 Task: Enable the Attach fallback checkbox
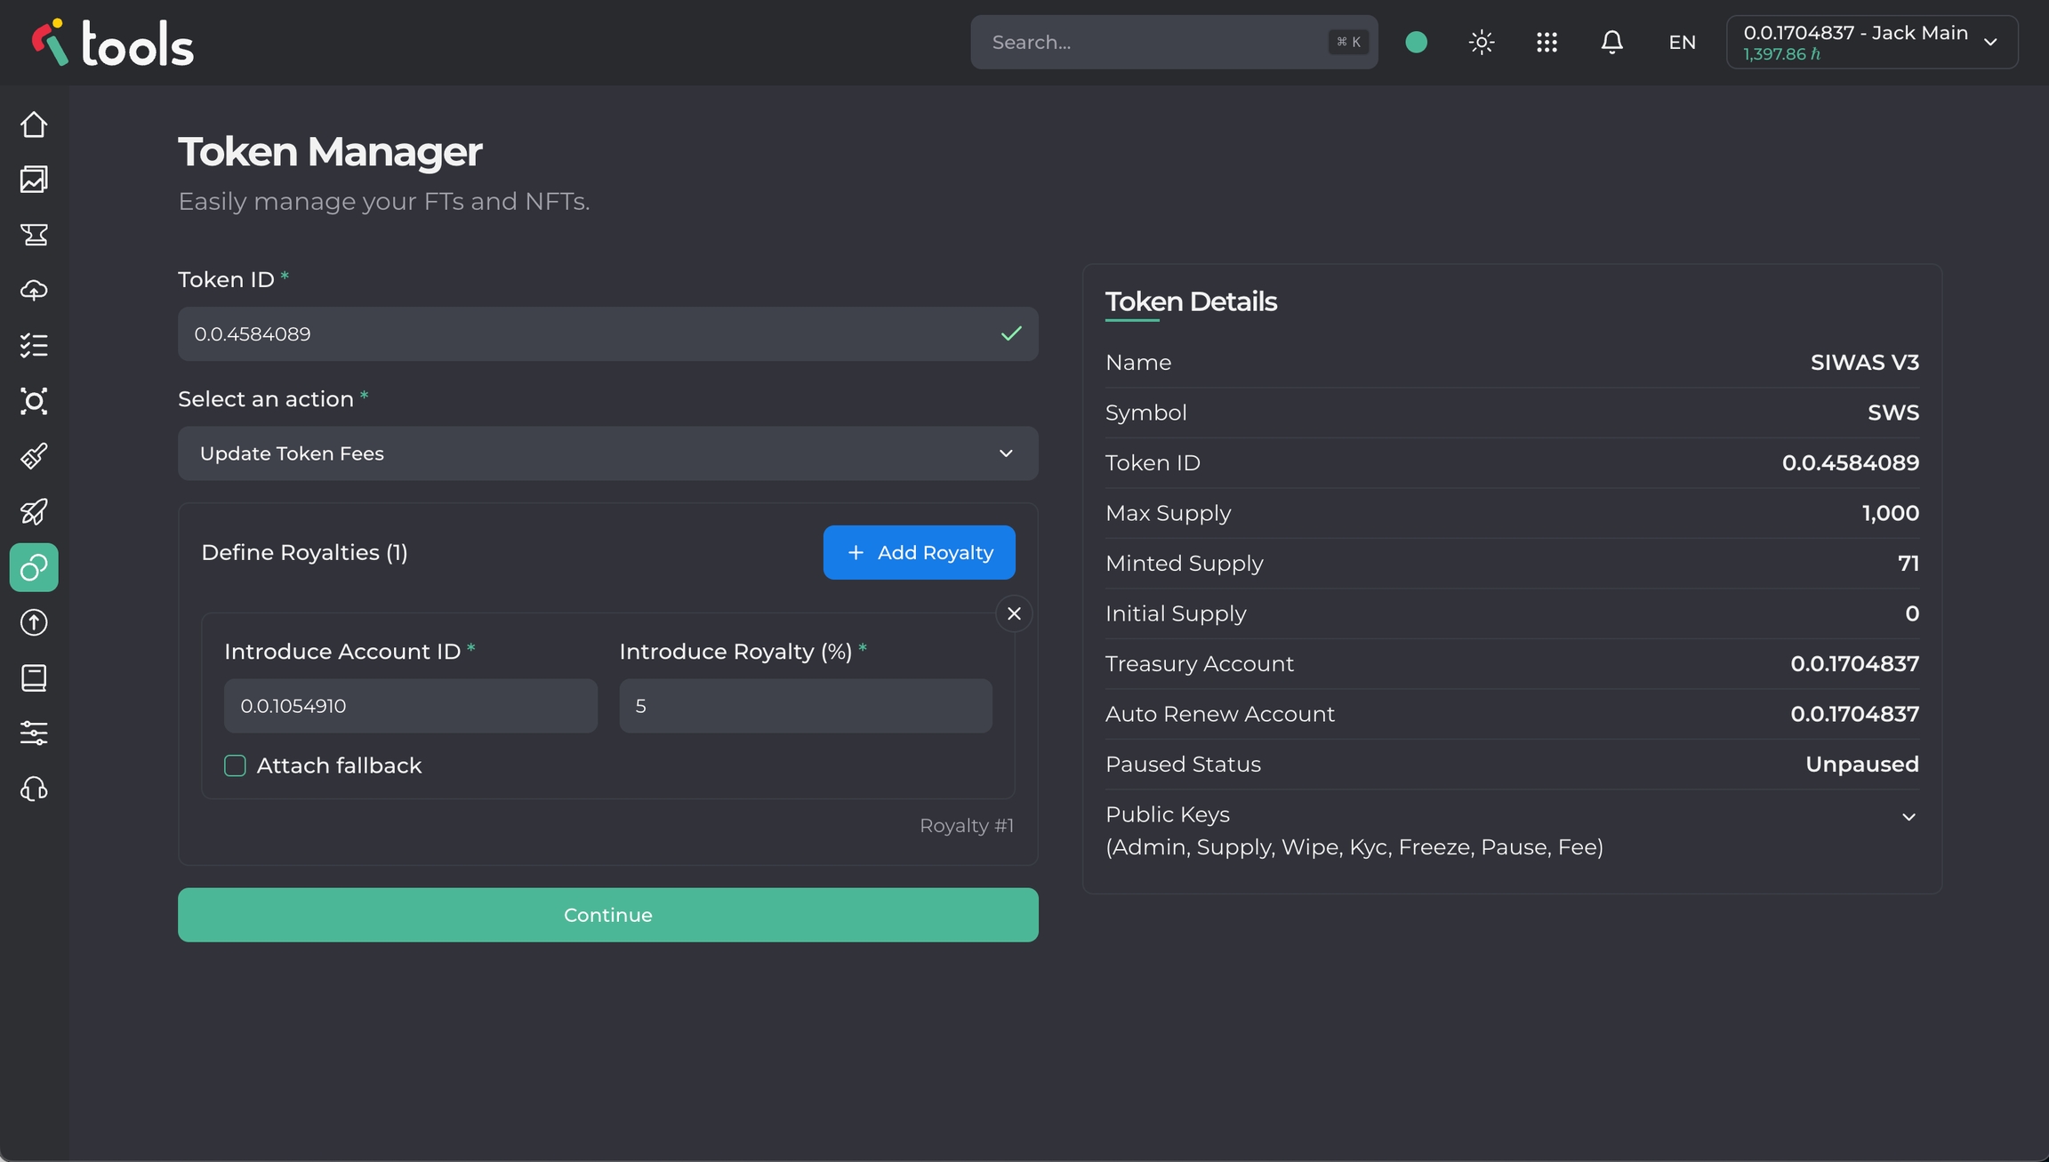[x=235, y=765]
